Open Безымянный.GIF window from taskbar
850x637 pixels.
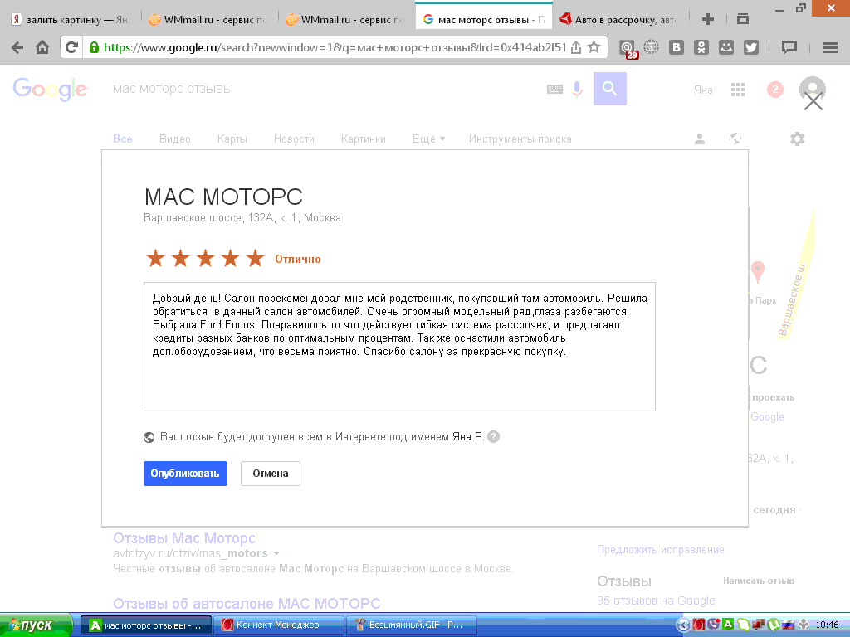click(412, 625)
